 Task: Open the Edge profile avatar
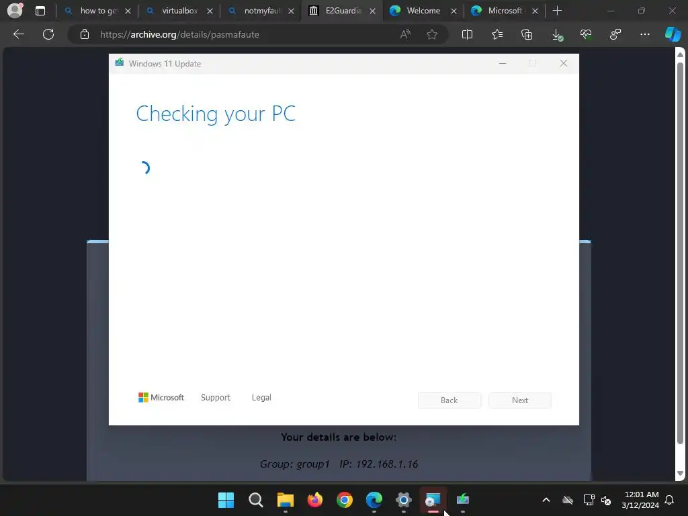[x=15, y=11]
